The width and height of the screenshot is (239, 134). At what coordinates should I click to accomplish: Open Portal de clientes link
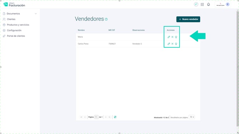point(16,36)
